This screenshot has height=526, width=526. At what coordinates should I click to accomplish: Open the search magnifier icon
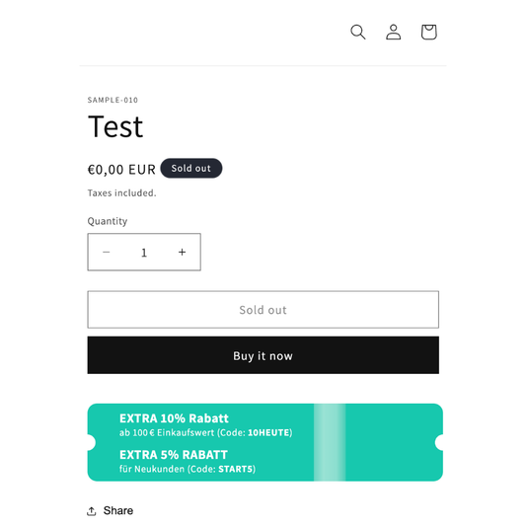click(x=357, y=33)
